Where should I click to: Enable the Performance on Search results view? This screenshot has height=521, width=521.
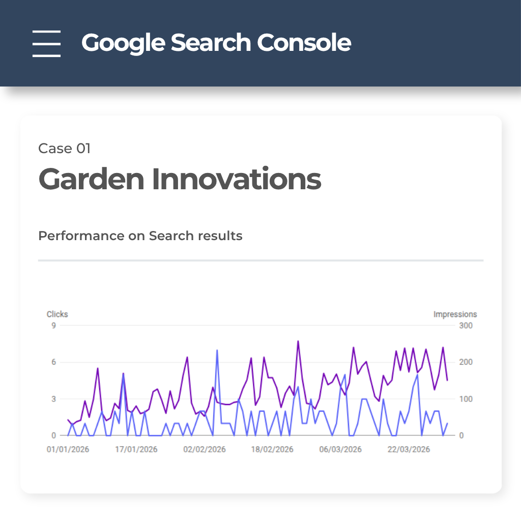click(140, 236)
